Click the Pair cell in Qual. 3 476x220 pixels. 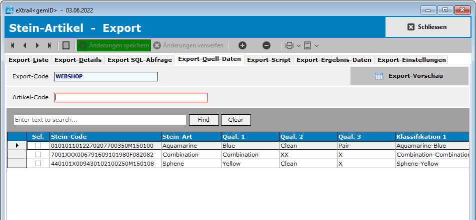pyautogui.click(x=366, y=146)
